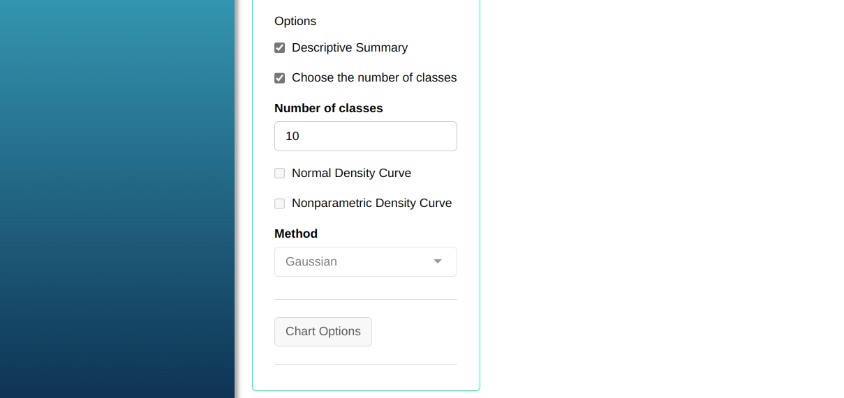Click the value 10 in the classes field
Image resolution: width=844 pixels, height=398 pixels.
point(293,137)
